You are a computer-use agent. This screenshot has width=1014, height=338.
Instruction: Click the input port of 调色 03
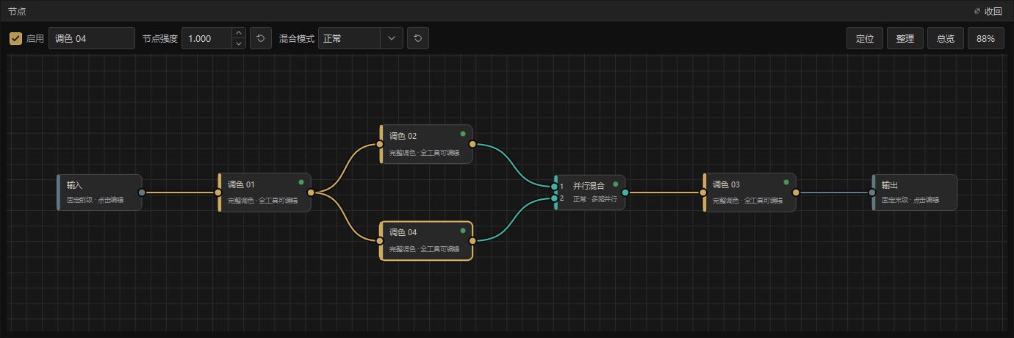point(703,193)
